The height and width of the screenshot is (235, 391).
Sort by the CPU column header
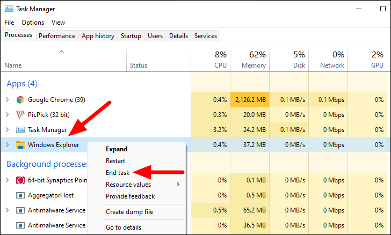(211, 60)
